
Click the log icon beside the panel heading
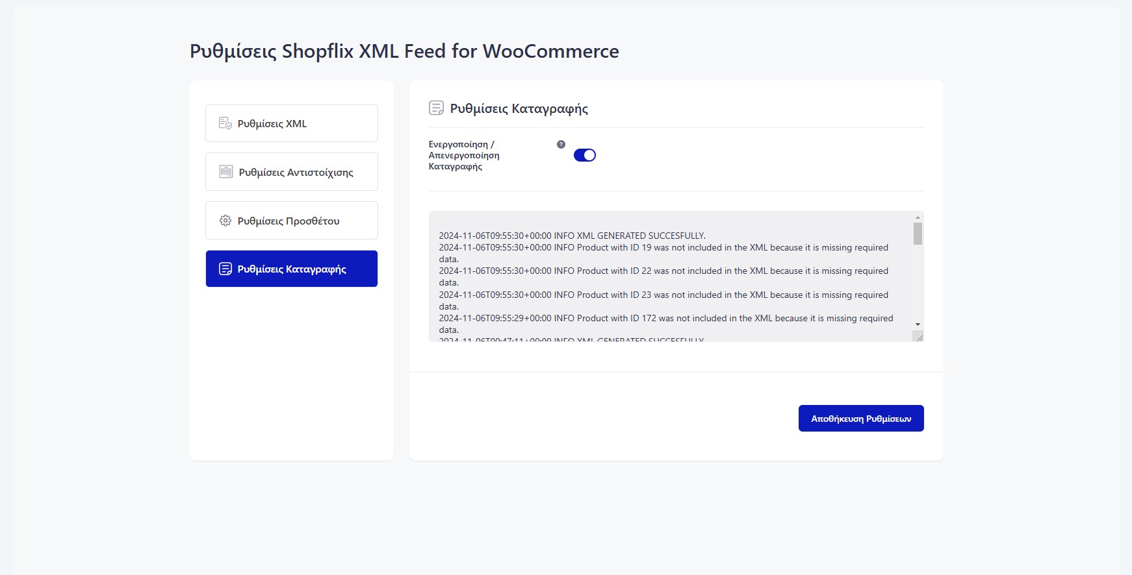tap(437, 108)
